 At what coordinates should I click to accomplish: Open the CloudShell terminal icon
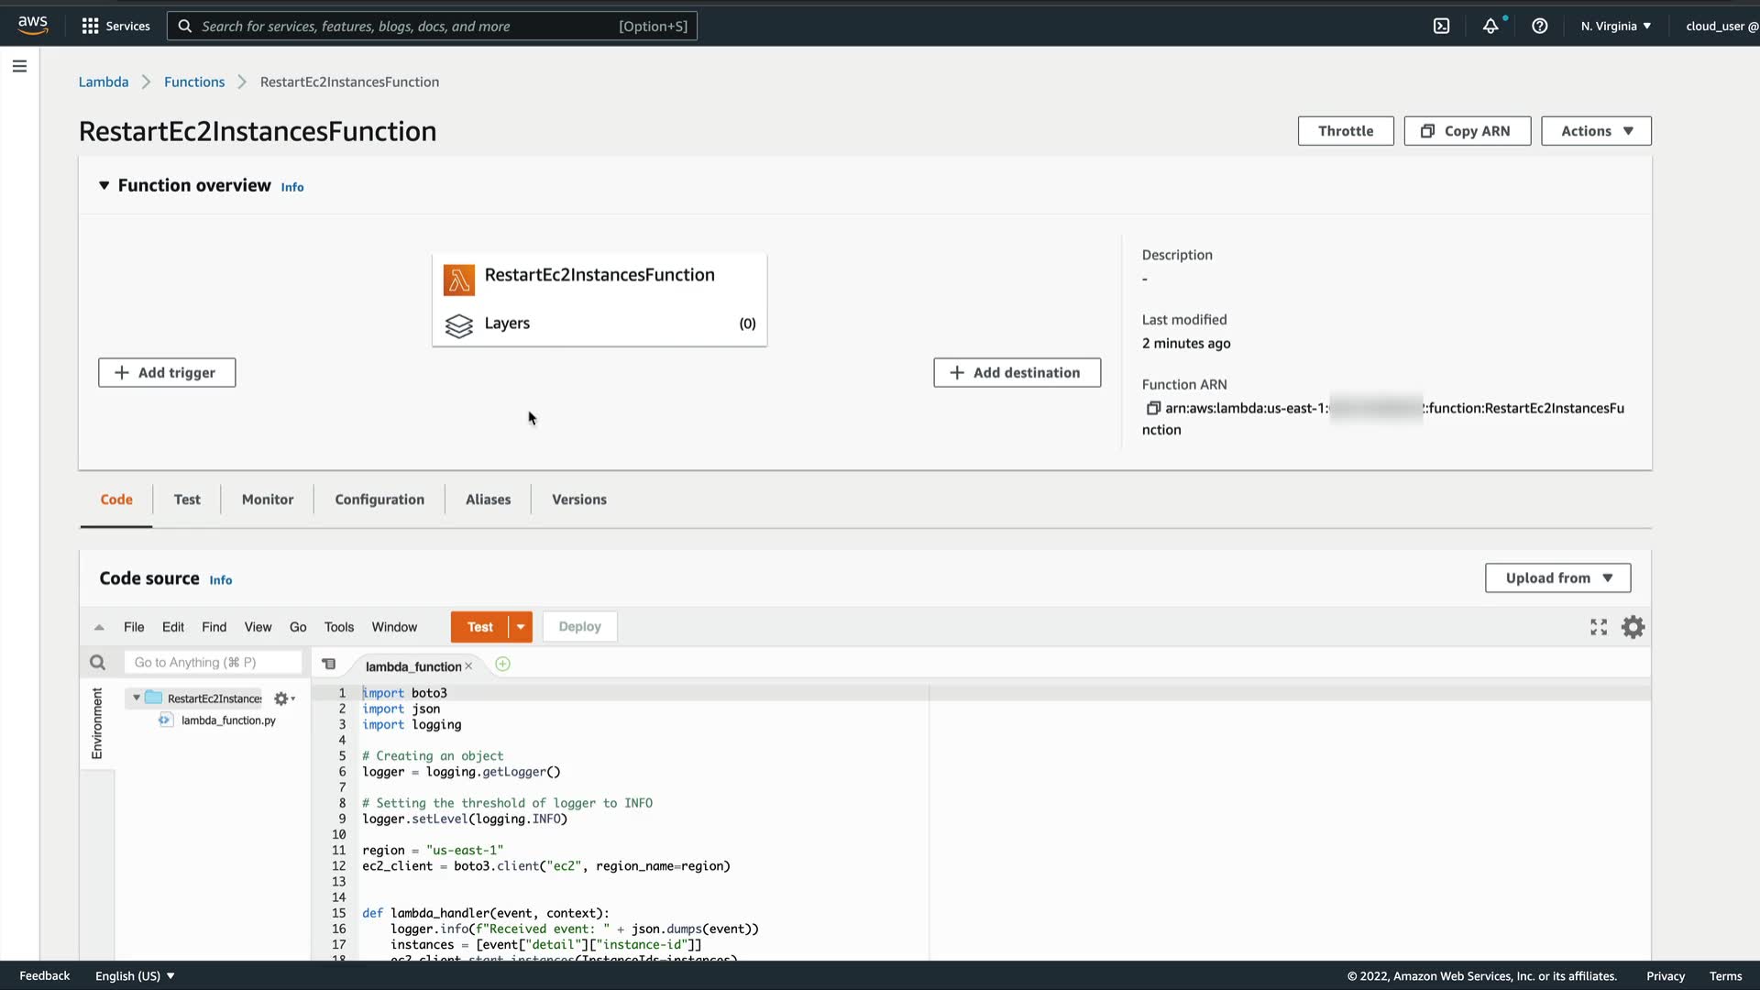1441,26
